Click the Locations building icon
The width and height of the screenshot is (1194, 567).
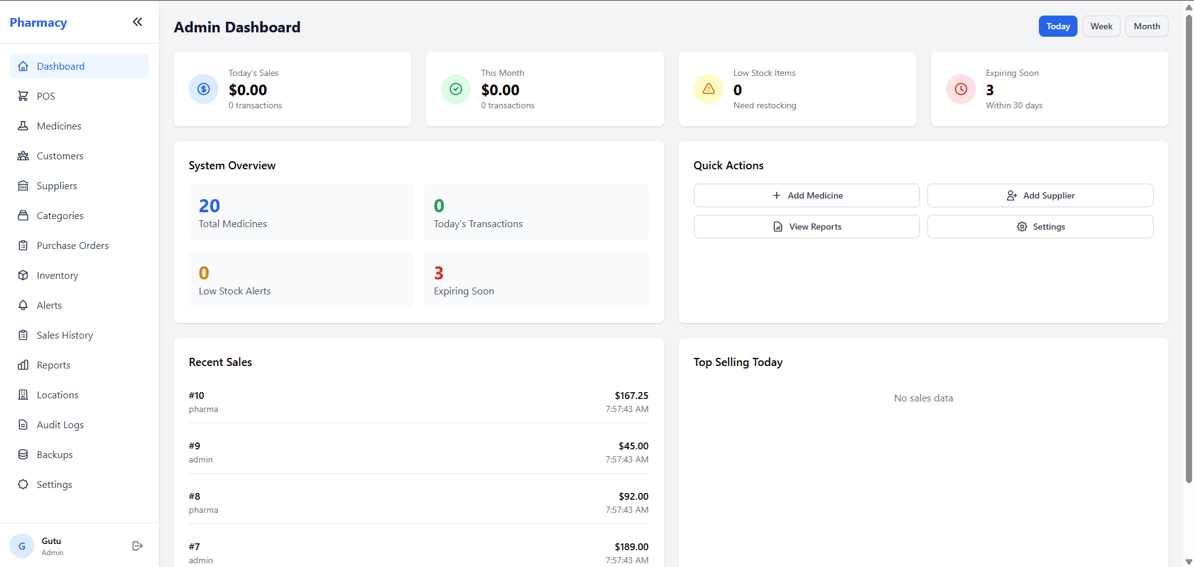(x=23, y=395)
